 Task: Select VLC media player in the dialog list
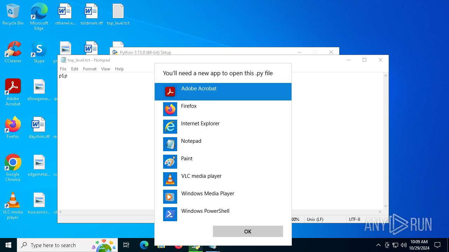[x=223, y=179]
